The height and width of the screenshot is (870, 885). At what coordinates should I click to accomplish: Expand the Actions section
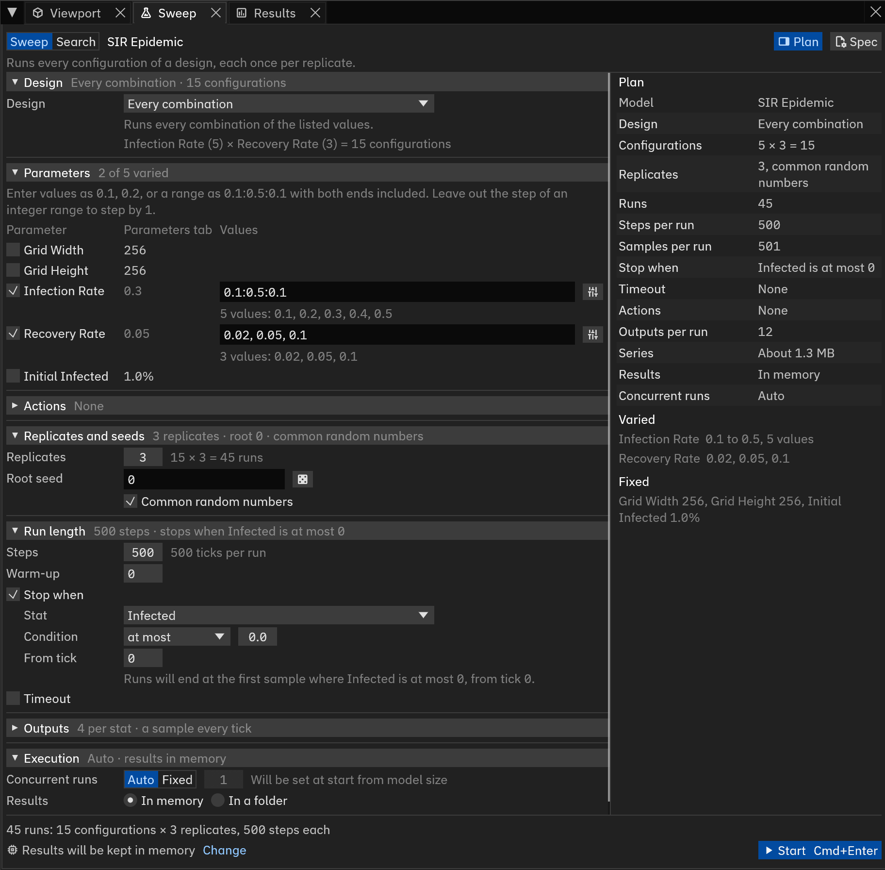(x=307, y=406)
